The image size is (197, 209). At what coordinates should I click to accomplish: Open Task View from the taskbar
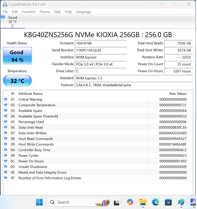(117, 202)
